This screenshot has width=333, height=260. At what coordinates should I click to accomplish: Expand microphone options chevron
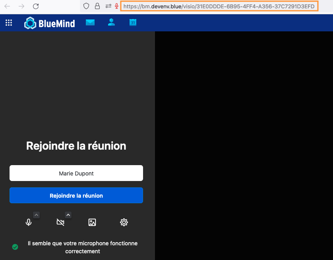click(x=36, y=215)
